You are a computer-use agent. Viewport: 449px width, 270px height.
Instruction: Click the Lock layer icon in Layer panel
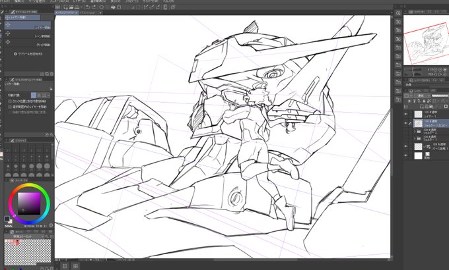tap(424, 101)
